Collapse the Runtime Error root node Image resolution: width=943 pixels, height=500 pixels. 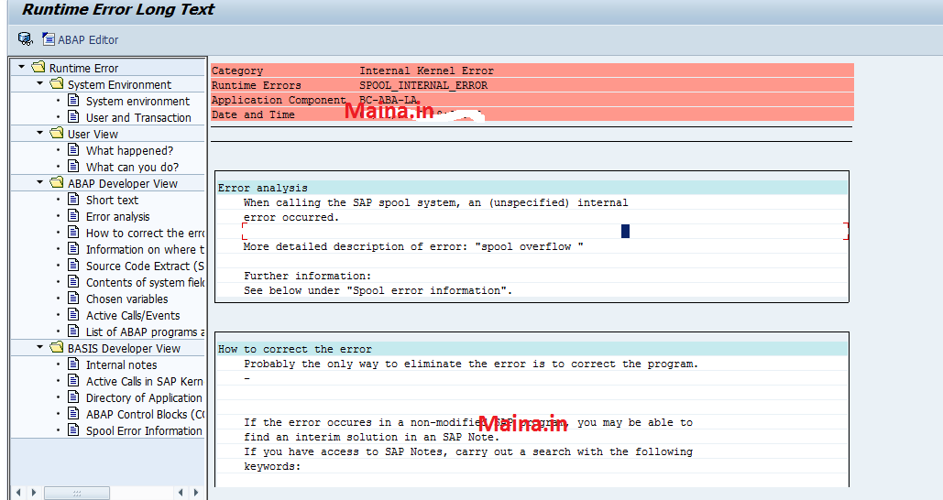click(22, 67)
